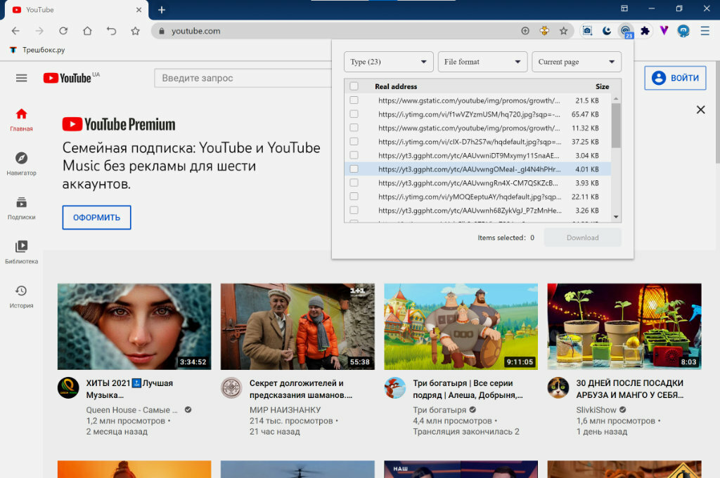The width and height of the screenshot is (720, 478).
Task: Check the first gstatic 21.5 KB row
Action: 354,100
